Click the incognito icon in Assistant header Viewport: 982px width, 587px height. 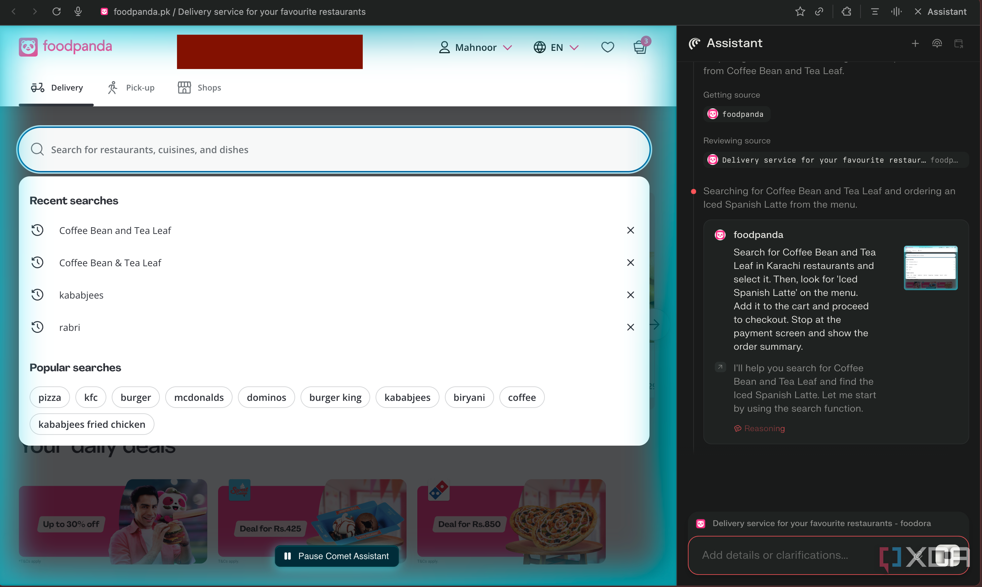click(937, 43)
